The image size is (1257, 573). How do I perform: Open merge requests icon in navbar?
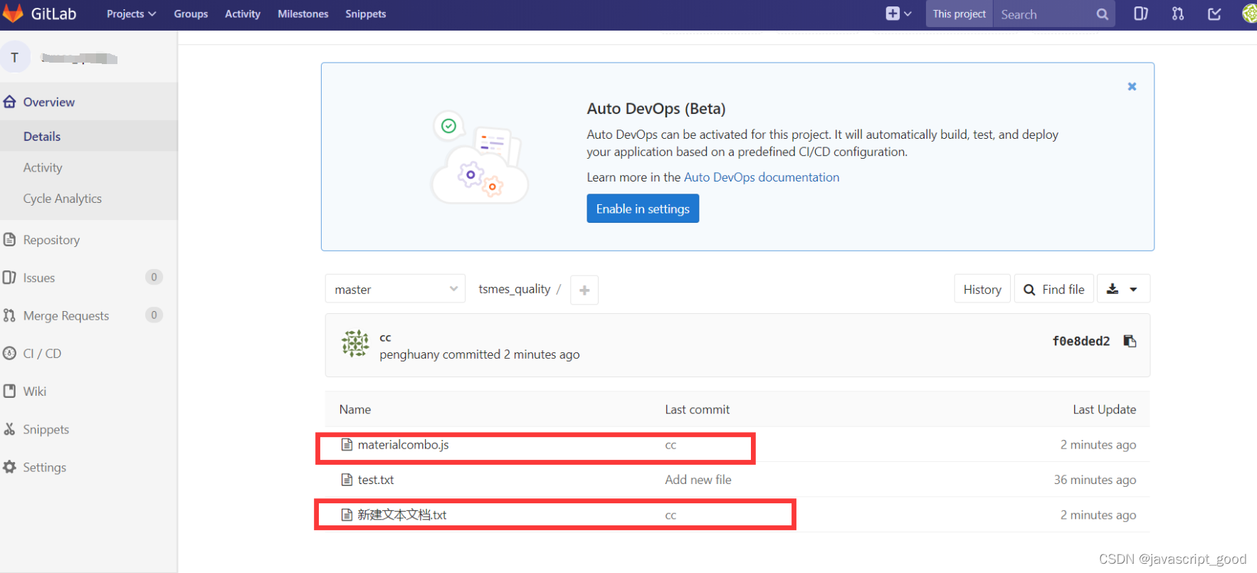click(x=1178, y=14)
